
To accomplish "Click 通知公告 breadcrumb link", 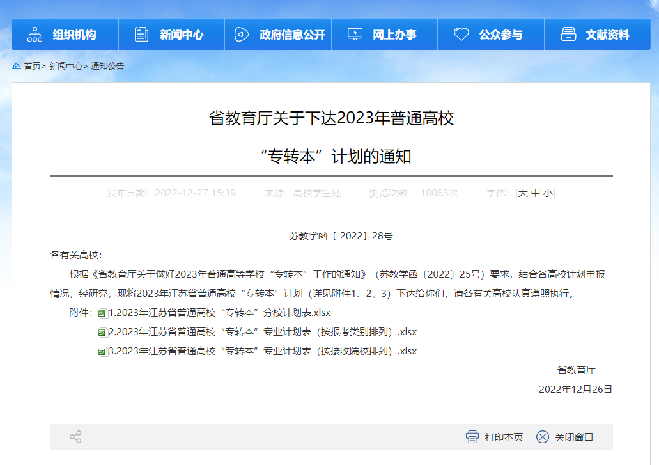I will tap(107, 66).
